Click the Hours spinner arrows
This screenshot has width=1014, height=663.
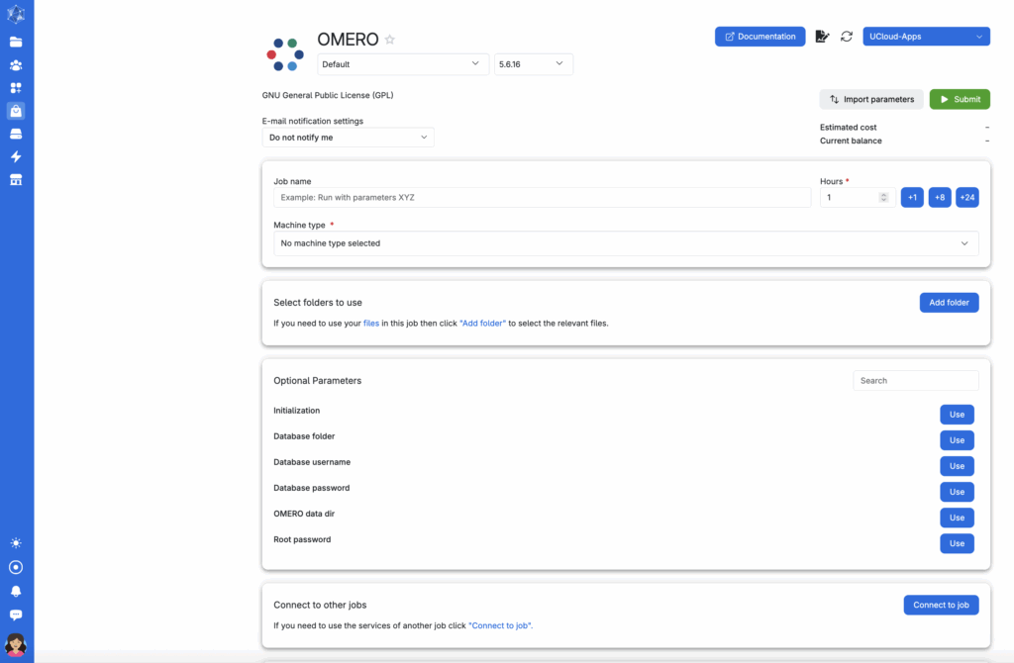883,198
